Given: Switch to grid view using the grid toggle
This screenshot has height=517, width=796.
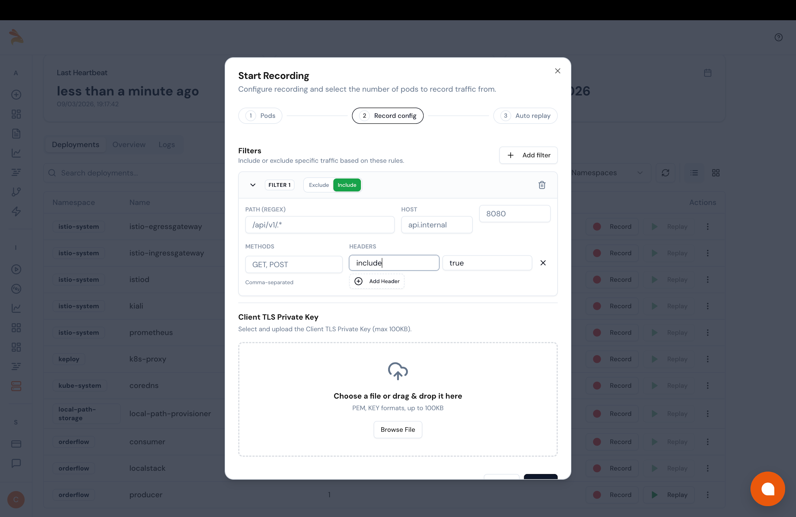Looking at the screenshot, I should 716,173.
